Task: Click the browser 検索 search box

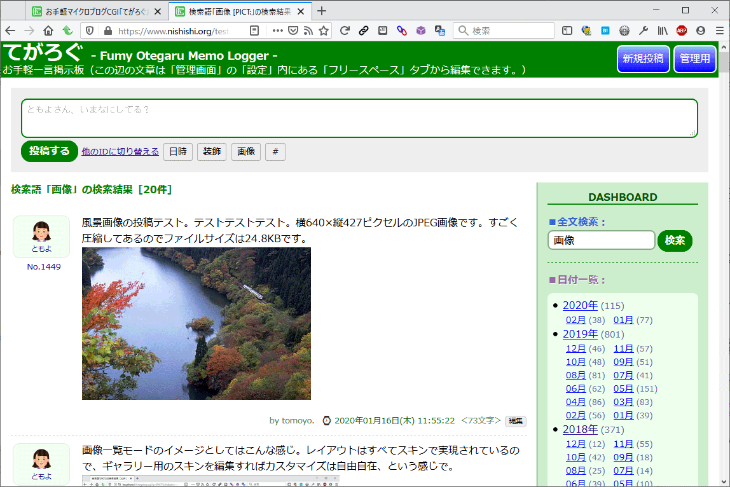Action: point(504,31)
